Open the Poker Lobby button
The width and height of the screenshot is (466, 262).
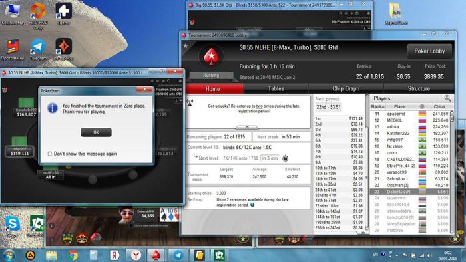(429, 51)
